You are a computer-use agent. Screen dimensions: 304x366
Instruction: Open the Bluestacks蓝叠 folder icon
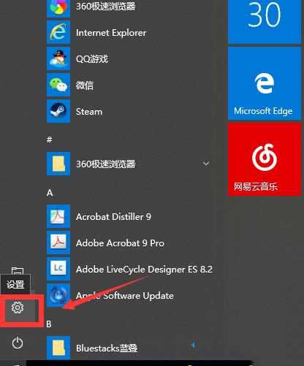click(x=58, y=348)
